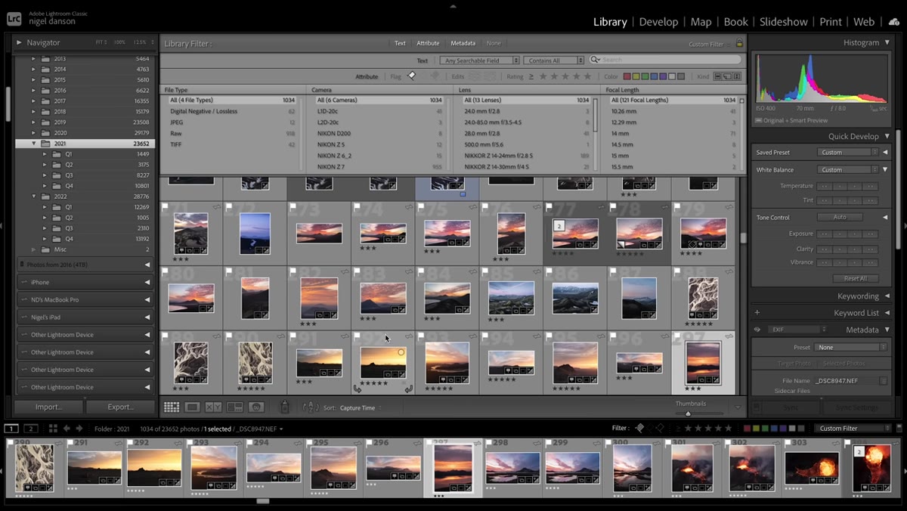Open the action icon beside File Name
The image size is (907, 511).
[x=883, y=381]
